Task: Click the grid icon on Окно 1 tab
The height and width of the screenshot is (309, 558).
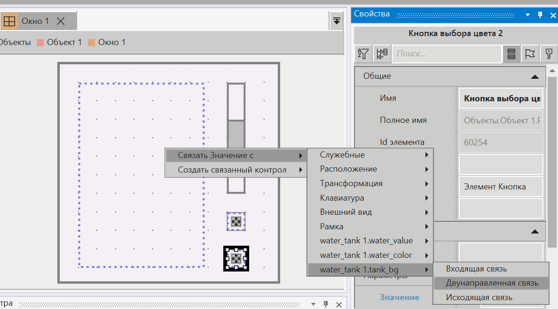Action: pyautogui.click(x=9, y=21)
